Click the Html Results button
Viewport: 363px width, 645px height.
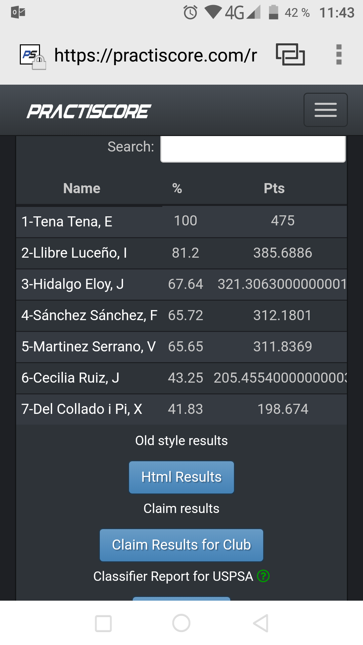click(x=182, y=477)
